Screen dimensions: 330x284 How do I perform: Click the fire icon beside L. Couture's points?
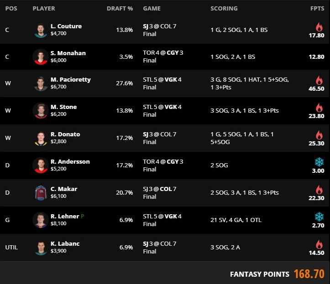[x=319, y=27]
